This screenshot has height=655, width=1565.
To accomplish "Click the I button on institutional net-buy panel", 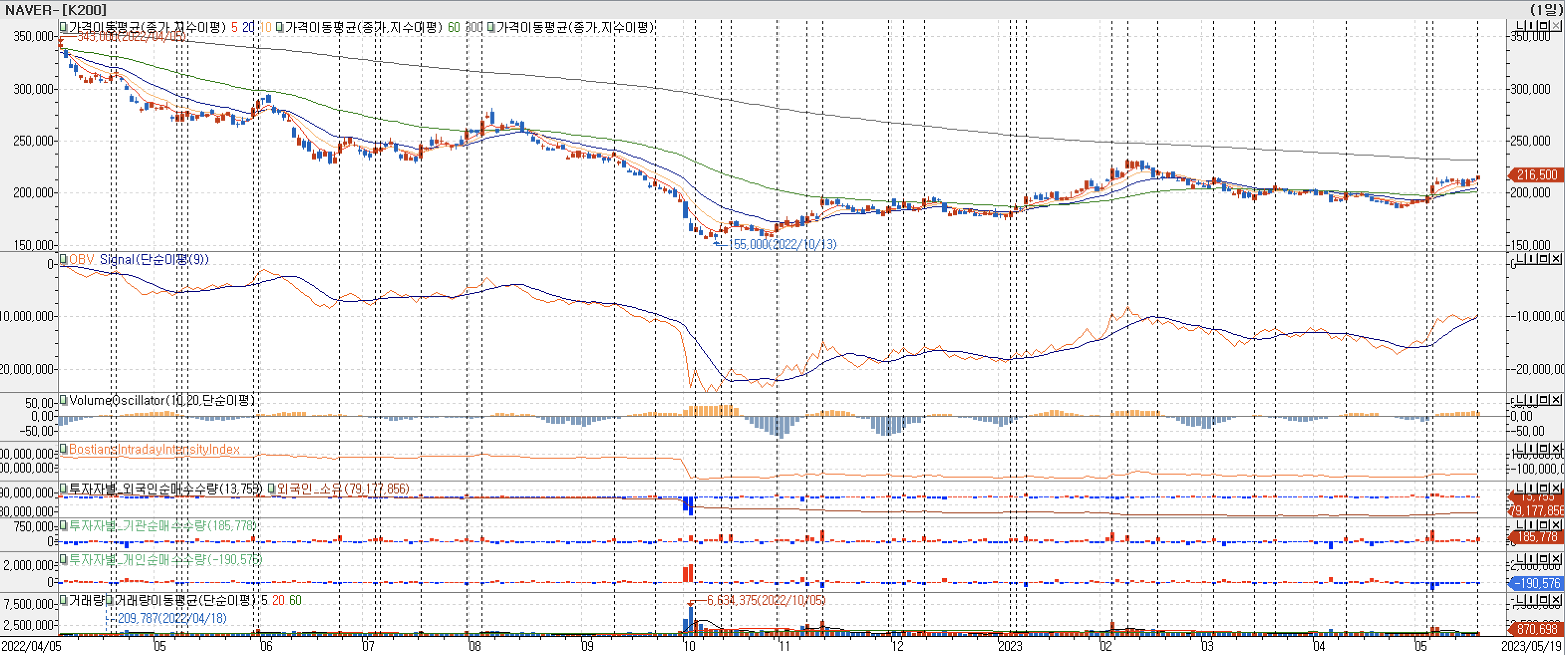I will (x=1532, y=524).
